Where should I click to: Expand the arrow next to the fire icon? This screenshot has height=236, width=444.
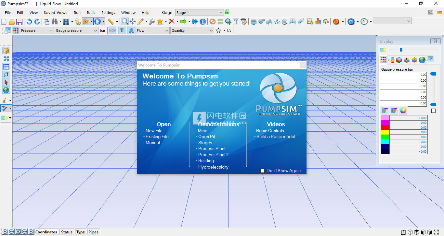(x=343, y=22)
